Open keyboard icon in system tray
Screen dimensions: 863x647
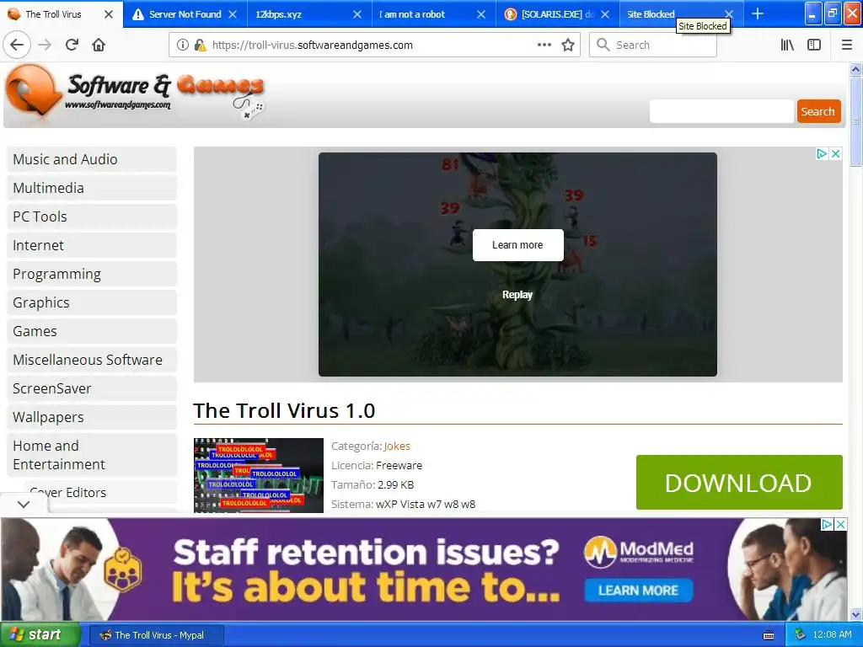coord(769,635)
